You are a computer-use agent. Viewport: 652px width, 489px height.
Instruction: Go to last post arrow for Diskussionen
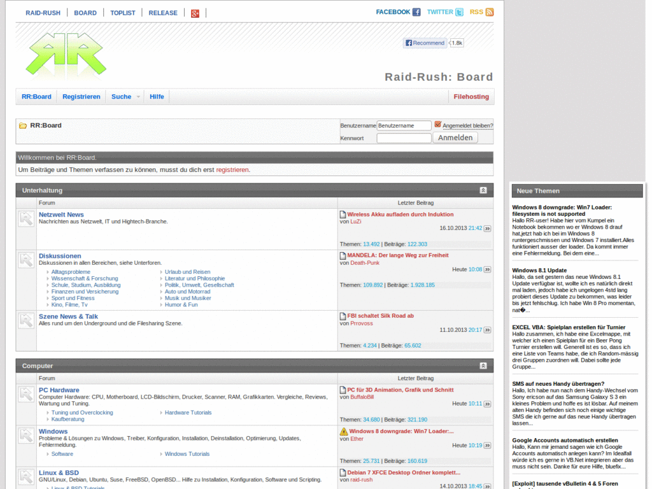click(487, 270)
